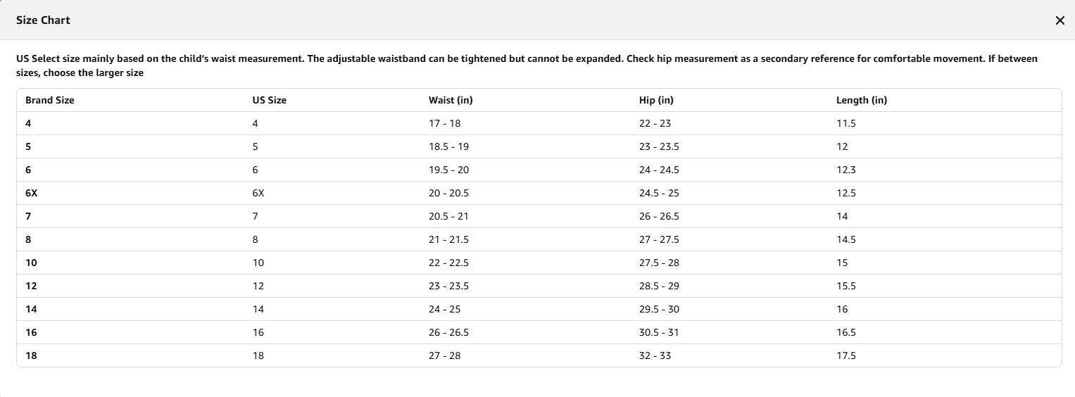
Task: Click the Brand Size column header
Action: tap(50, 100)
